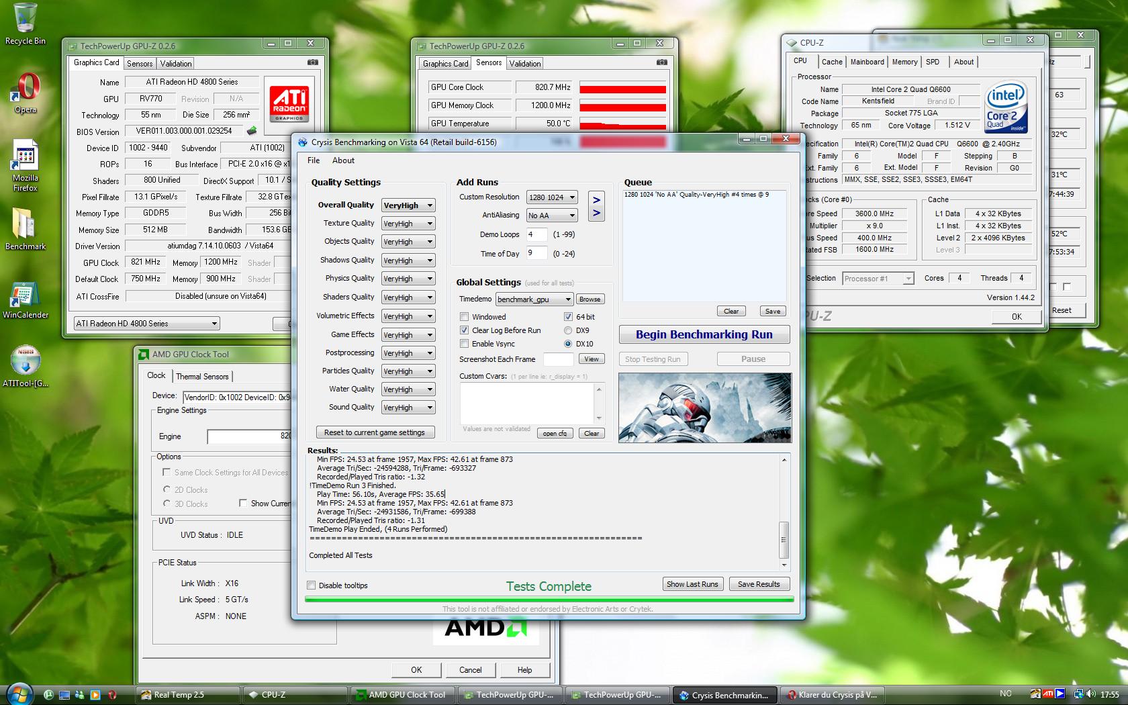The image size is (1128, 705).
Task: Click GPU Memory Clock sensor graph bar
Action: tap(622, 106)
